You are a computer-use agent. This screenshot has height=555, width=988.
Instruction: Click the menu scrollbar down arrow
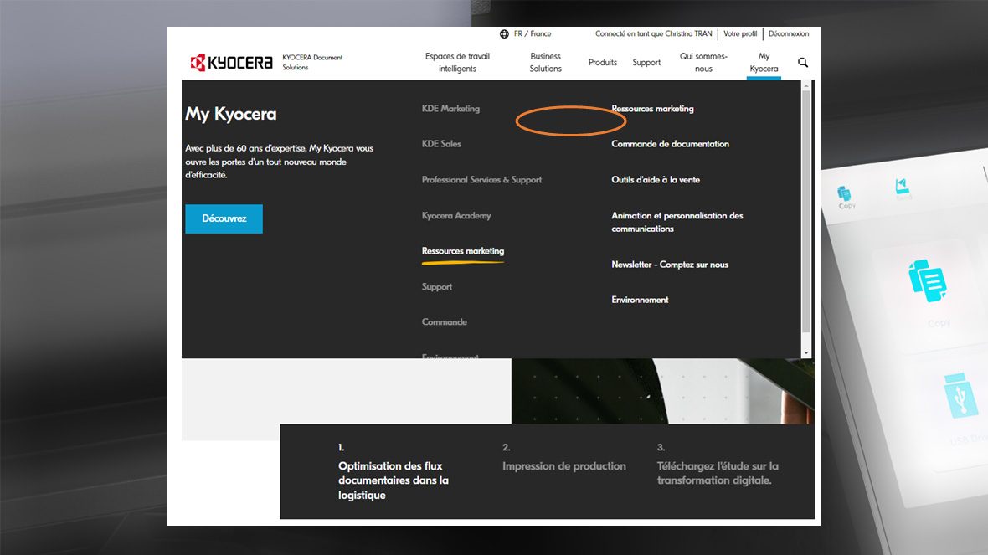pos(806,353)
